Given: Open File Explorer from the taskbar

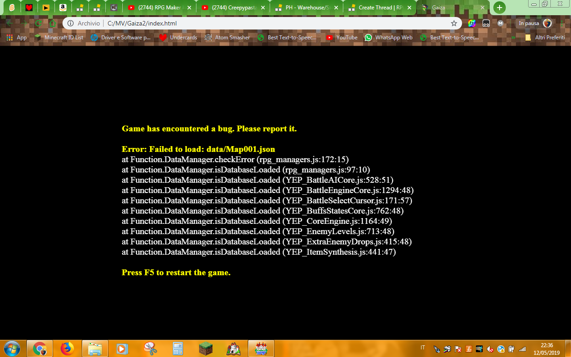Looking at the screenshot, I should click(x=95, y=349).
